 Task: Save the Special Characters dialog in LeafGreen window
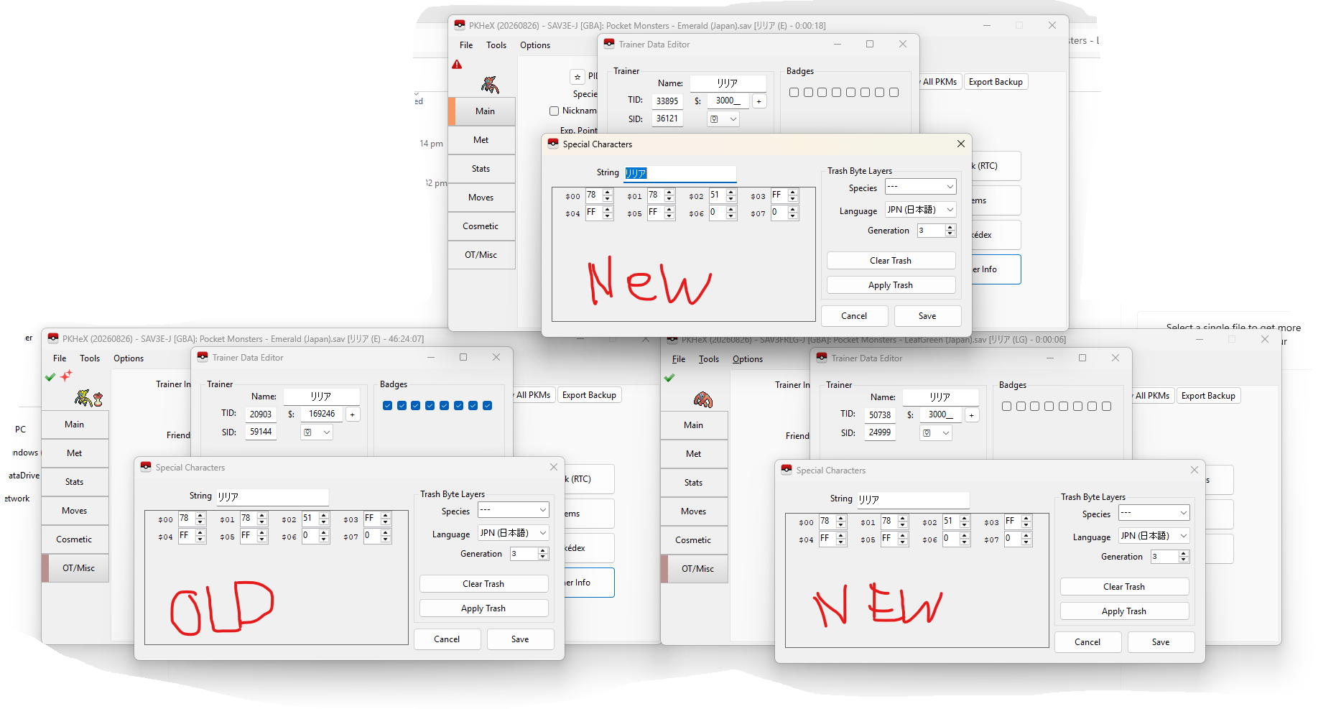point(1161,642)
